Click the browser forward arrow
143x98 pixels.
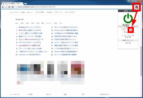[x=6, y=7]
